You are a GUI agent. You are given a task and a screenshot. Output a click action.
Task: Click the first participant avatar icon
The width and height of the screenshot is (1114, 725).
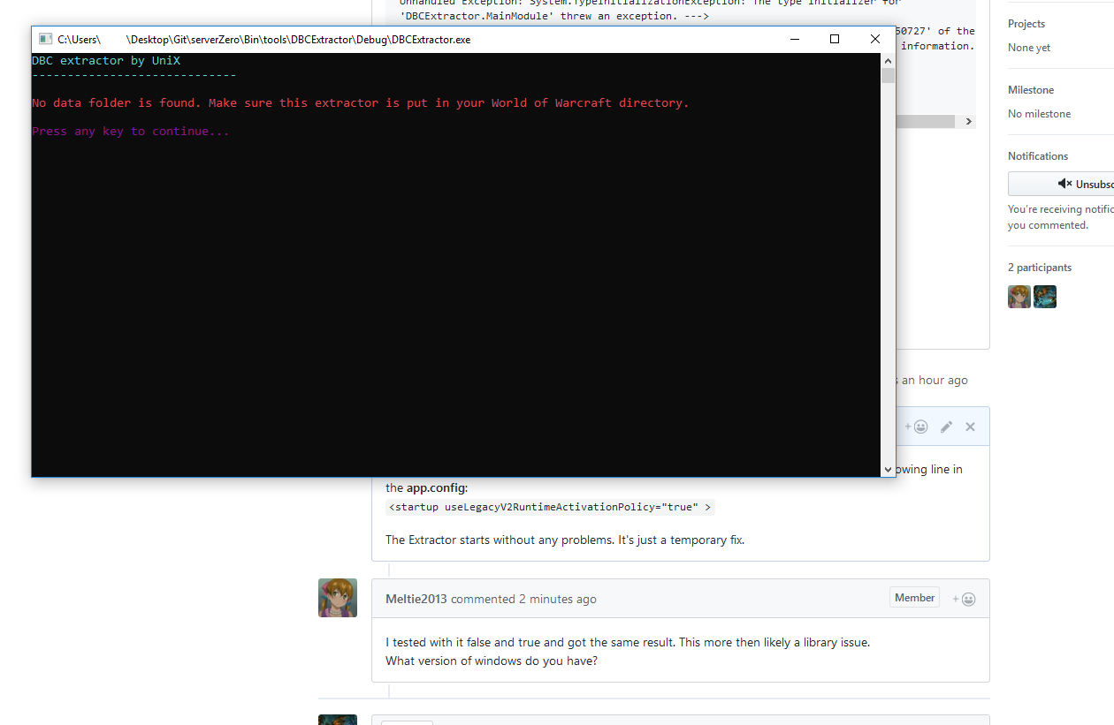pyautogui.click(x=1019, y=297)
